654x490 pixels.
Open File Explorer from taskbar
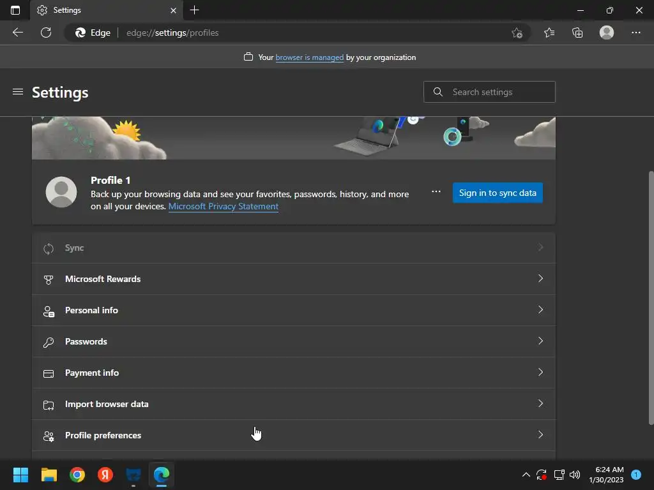49,475
